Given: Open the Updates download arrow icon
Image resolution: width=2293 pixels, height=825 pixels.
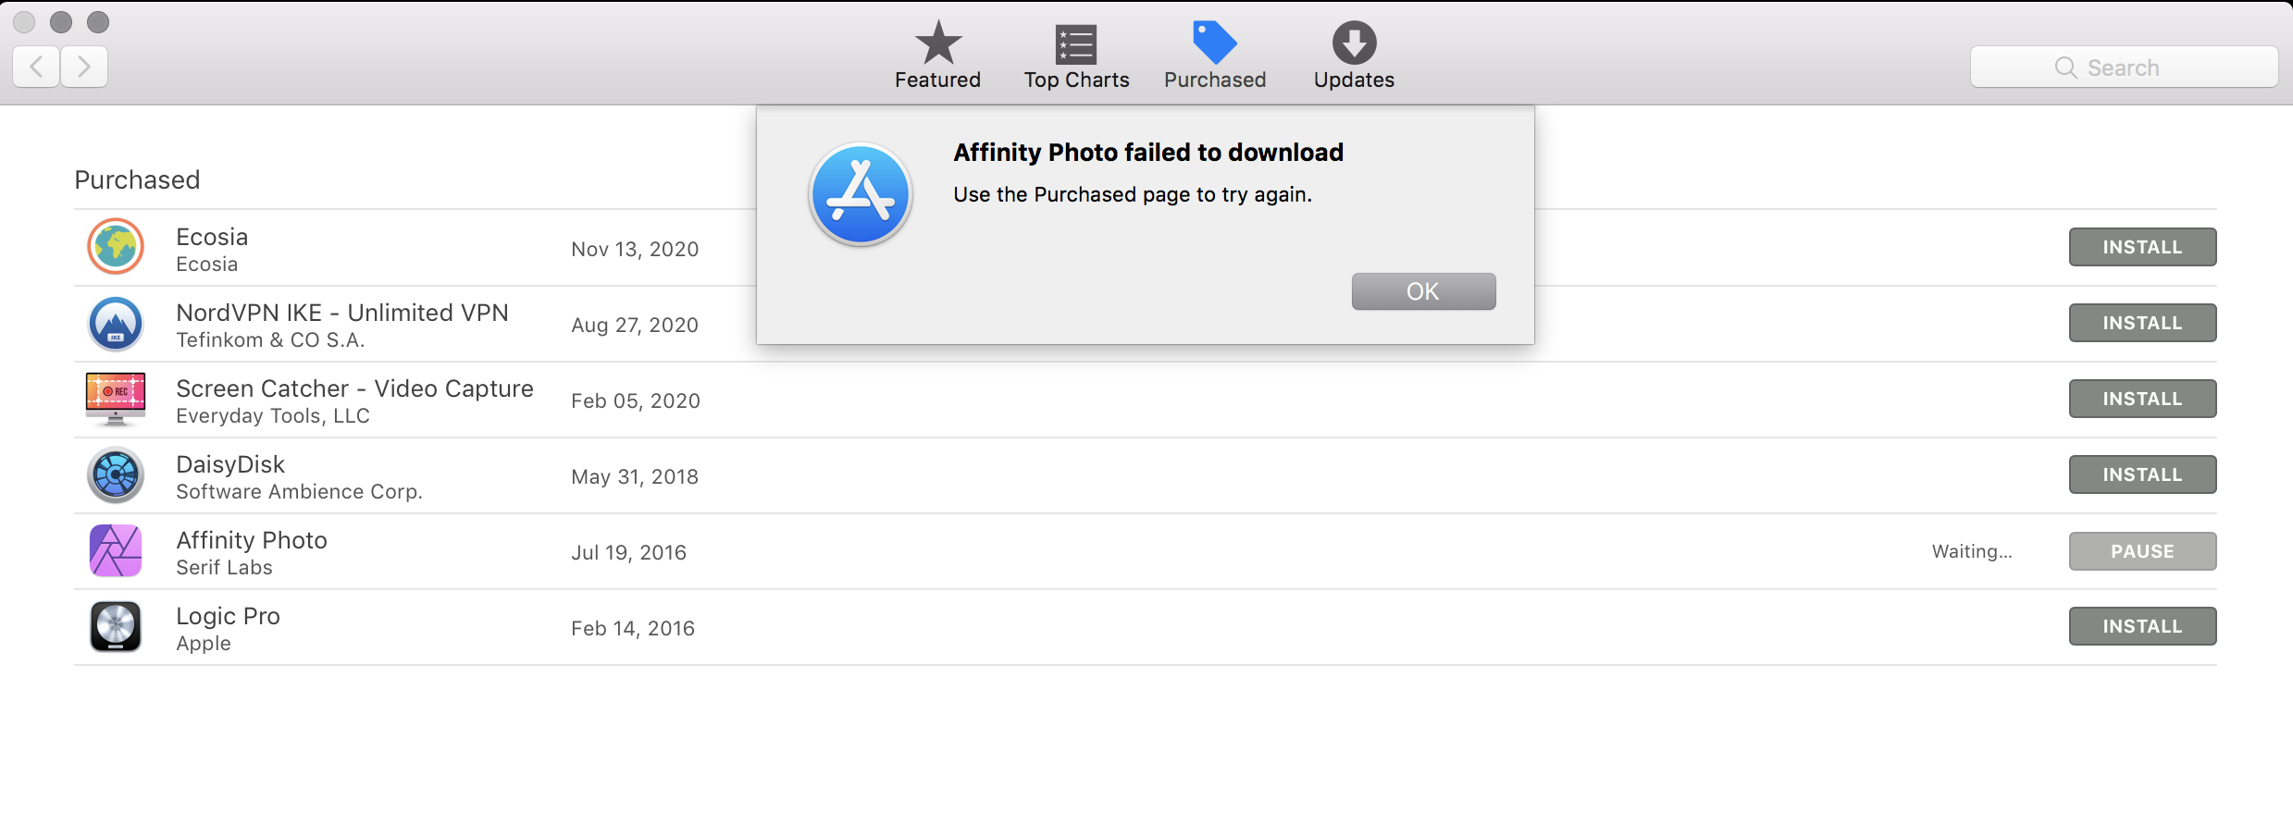Looking at the screenshot, I should [1354, 43].
